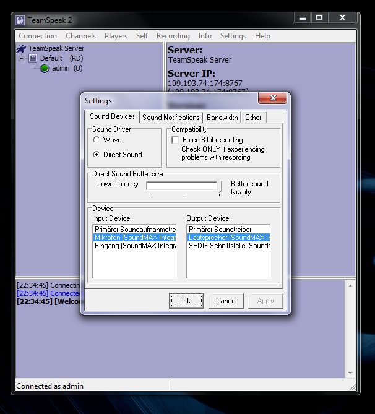Open the Players menu
This screenshot has height=414, width=375.
click(116, 36)
